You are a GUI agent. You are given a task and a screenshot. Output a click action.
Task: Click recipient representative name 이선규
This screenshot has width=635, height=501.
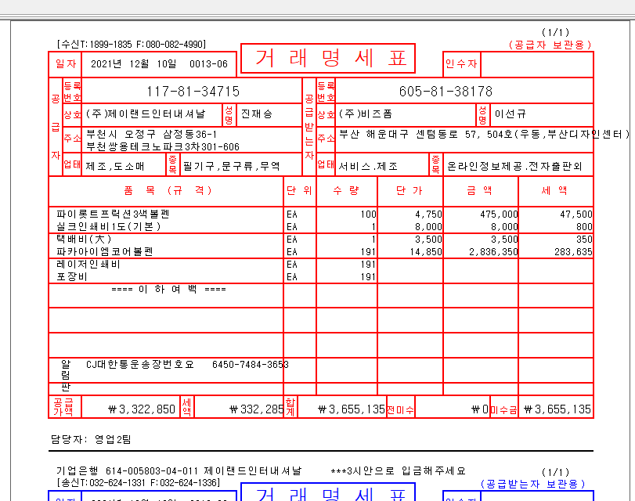[x=511, y=114]
